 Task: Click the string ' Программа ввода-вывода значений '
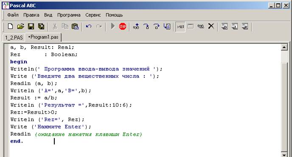click(97, 69)
